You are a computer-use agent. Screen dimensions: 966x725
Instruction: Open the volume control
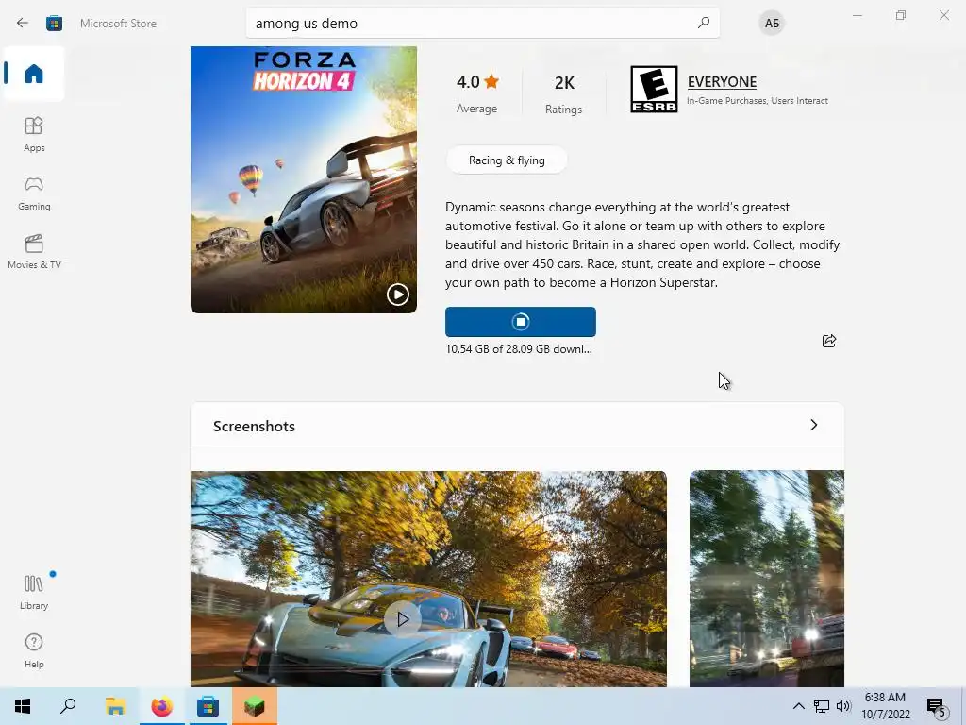click(x=843, y=706)
